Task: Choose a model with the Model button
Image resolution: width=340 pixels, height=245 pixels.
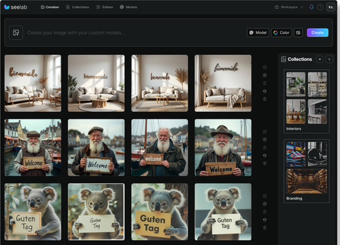Action: [258, 33]
